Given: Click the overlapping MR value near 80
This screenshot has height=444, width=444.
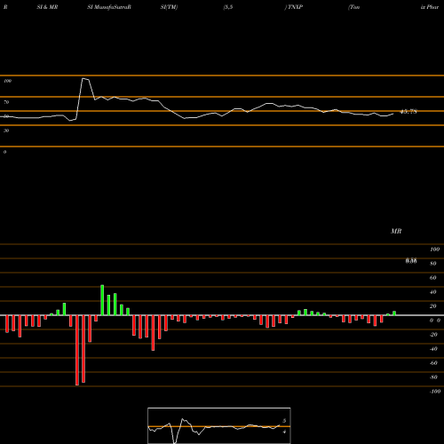Looking at the screenshot, I should 411,261.
